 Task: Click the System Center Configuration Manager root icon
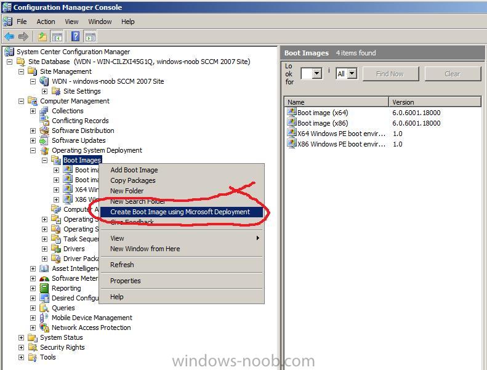tap(9, 52)
